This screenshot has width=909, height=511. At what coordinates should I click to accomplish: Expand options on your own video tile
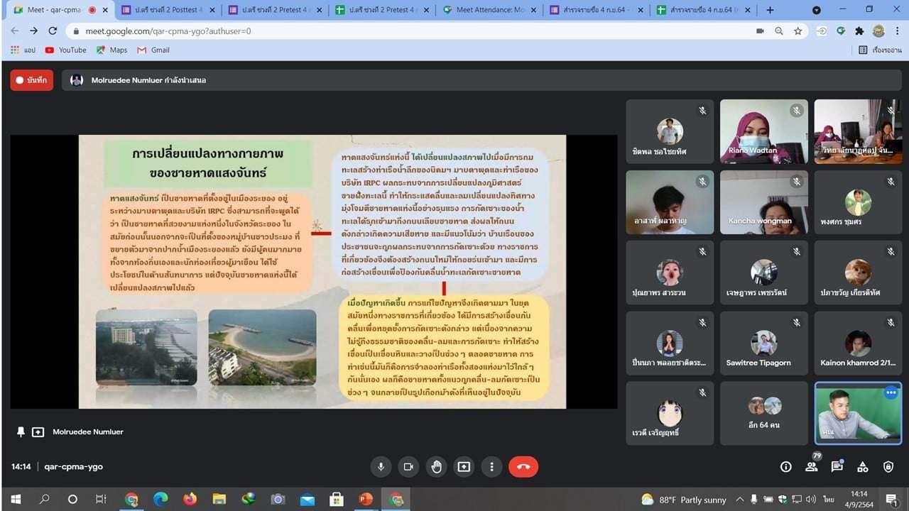[891, 392]
